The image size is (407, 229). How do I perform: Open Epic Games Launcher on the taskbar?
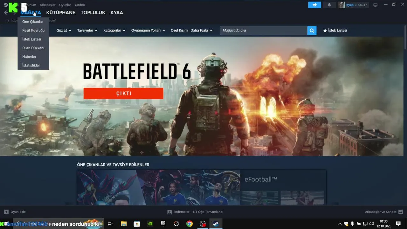pos(163,224)
